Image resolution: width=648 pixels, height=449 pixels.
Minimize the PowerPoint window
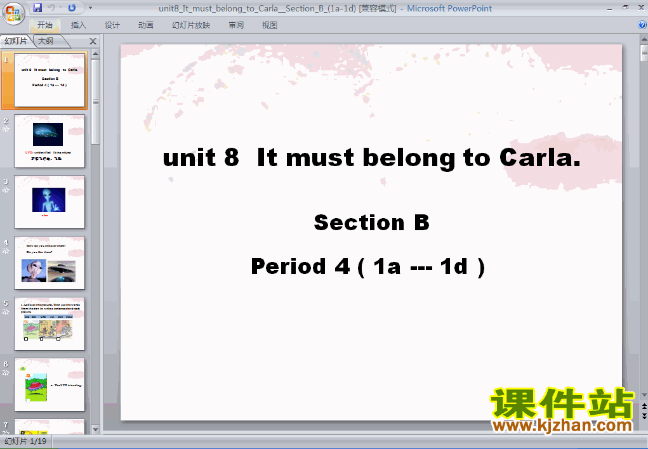pyautogui.click(x=609, y=8)
